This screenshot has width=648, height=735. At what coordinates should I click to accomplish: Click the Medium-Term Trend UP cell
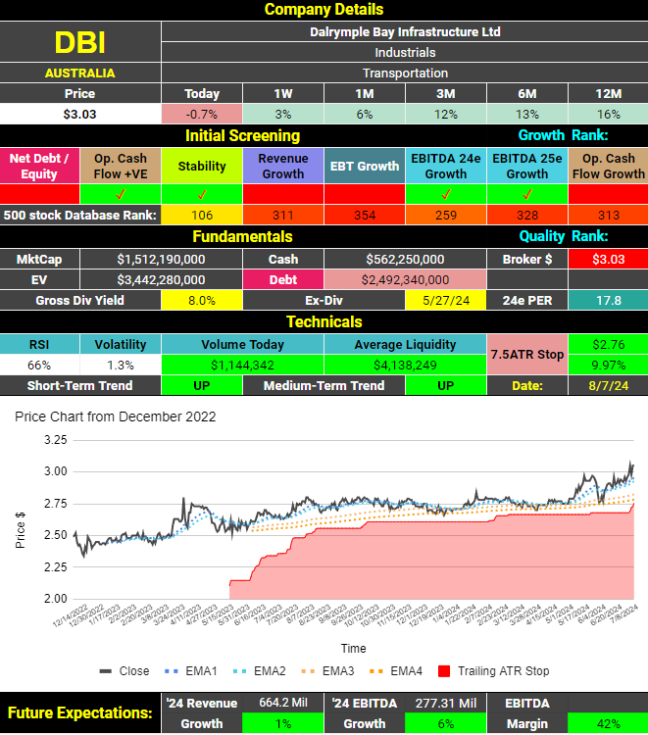(x=445, y=386)
